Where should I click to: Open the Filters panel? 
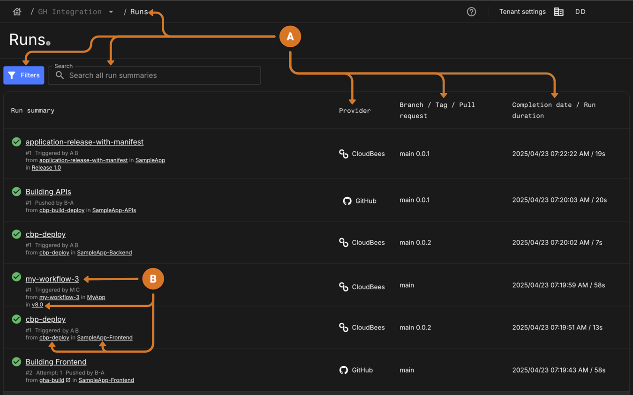click(24, 75)
